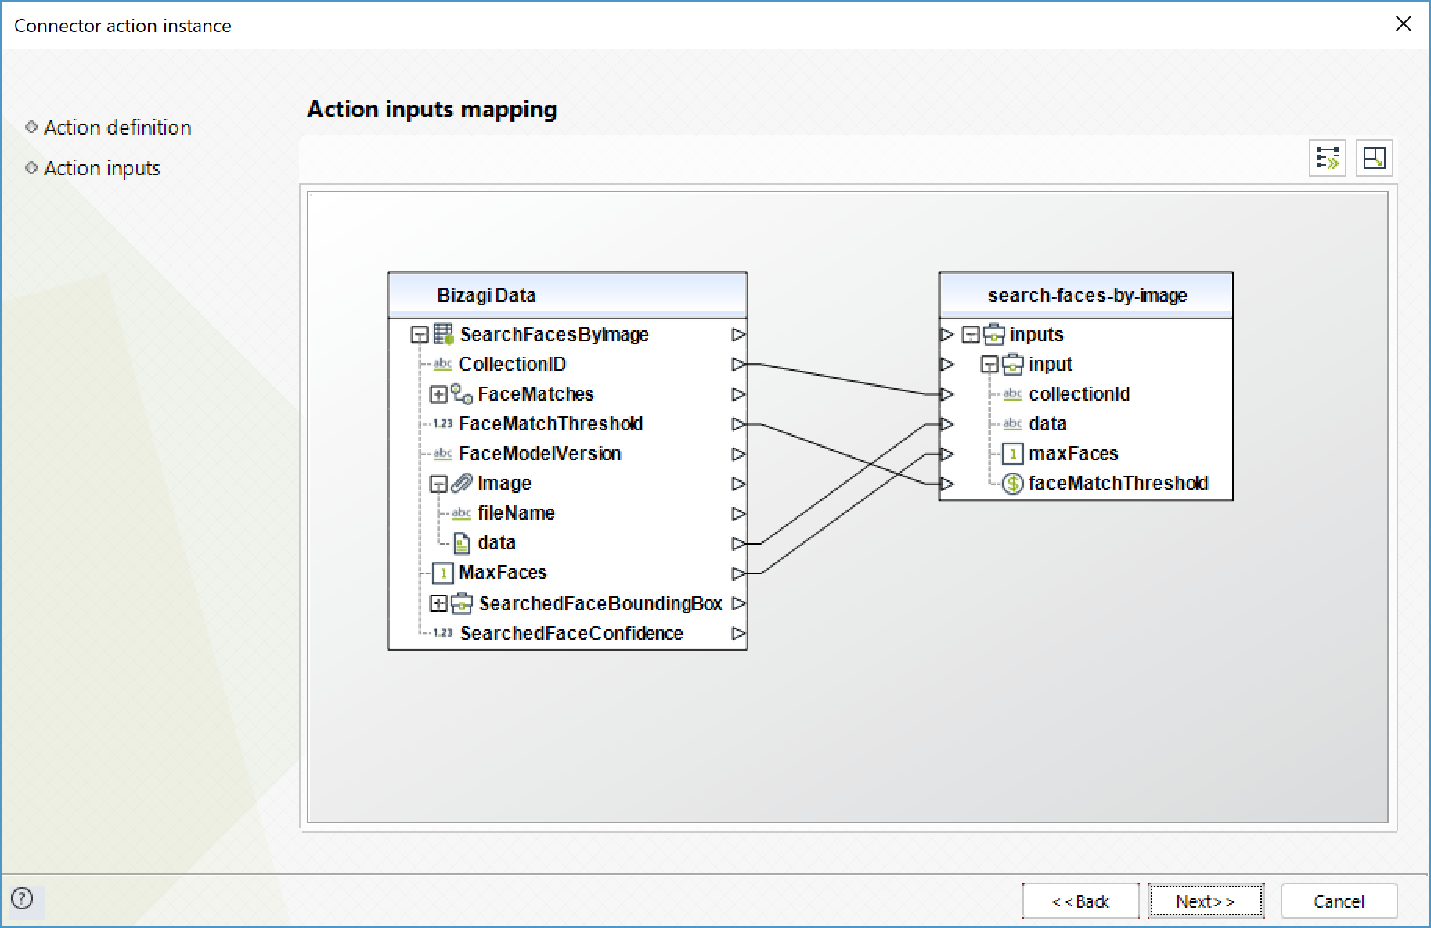1431x928 pixels.
Task: Go to the Action definition step
Action: (x=117, y=128)
